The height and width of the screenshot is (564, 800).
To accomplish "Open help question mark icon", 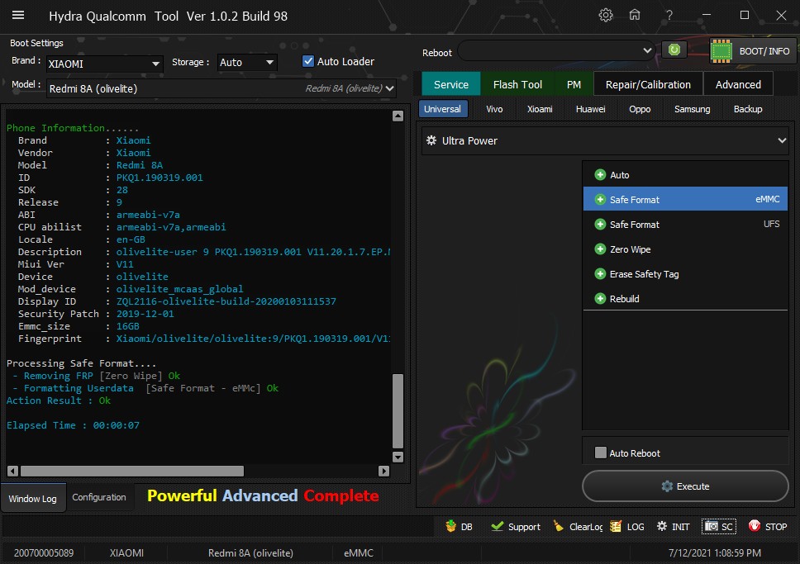I will click(669, 16).
